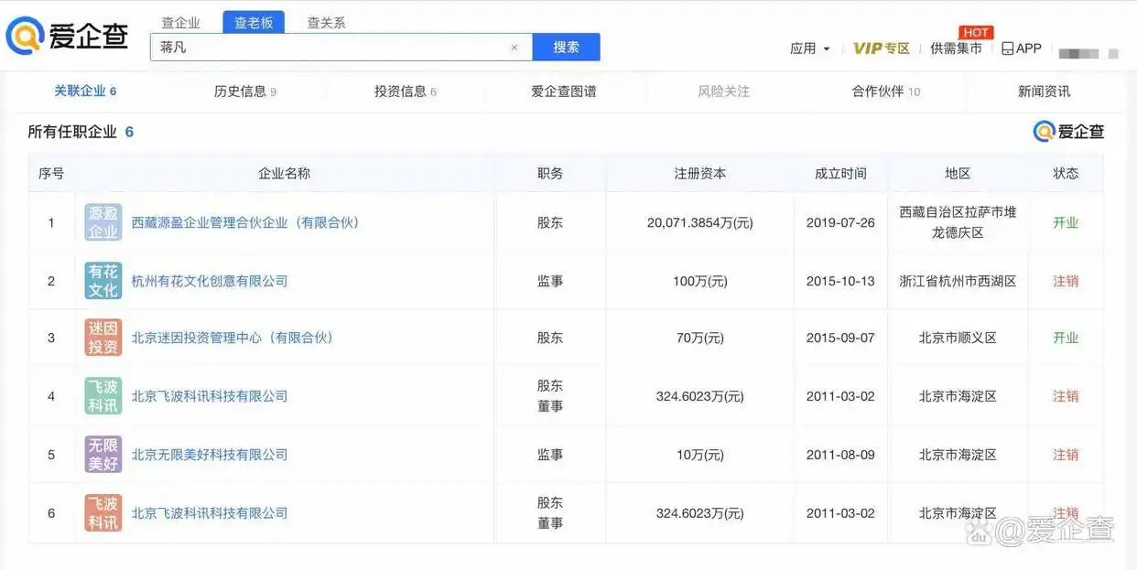Click the 监事 role in the 有花文化 row
The image size is (1137, 570).
coord(550,281)
